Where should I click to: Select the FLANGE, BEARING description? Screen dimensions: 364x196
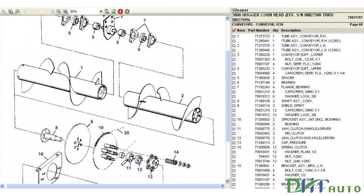coord(296,87)
